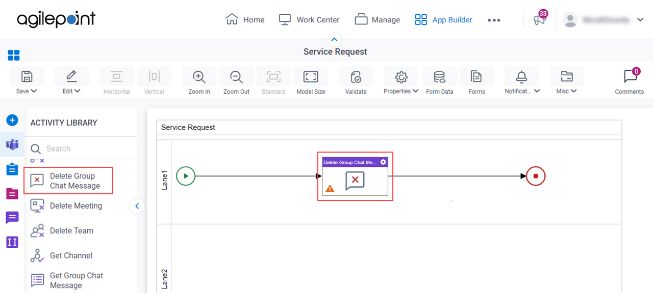Click the agilepoint logo
Screen dimensions: 653x293
pos(56,19)
